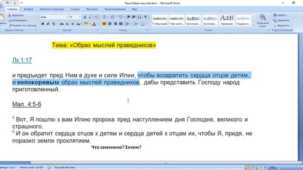Open the Ссылки ribbon tab
The width and height of the screenshot is (303, 170).
click(75, 9)
